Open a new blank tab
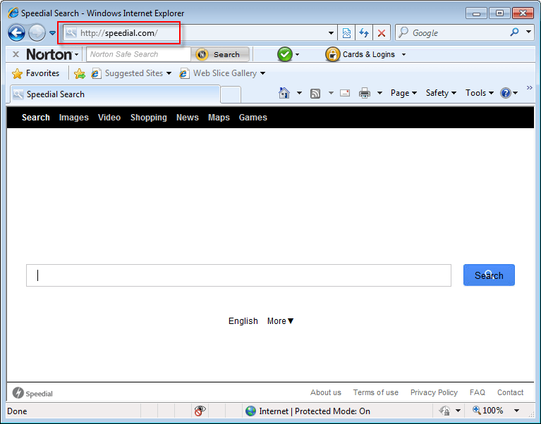This screenshot has width=541, height=424. click(x=231, y=94)
